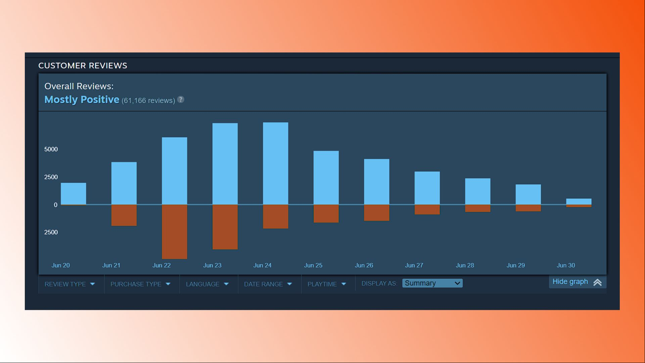The height and width of the screenshot is (363, 645).
Task: Click the positive blue bar for Jun 29
Action: (x=528, y=194)
